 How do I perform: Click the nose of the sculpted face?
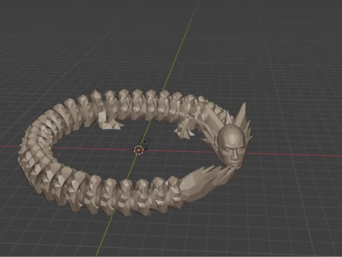pos(236,156)
